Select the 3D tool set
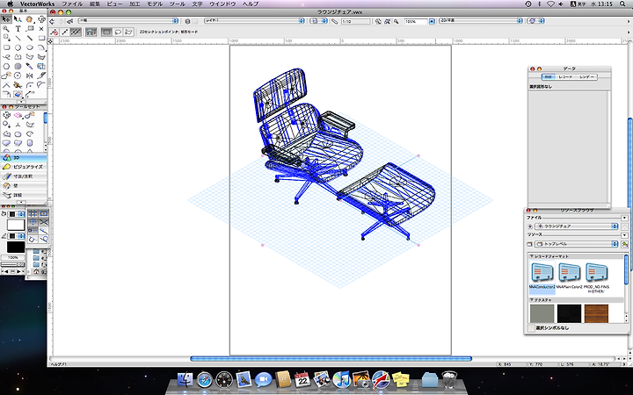 click(x=24, y=158)
